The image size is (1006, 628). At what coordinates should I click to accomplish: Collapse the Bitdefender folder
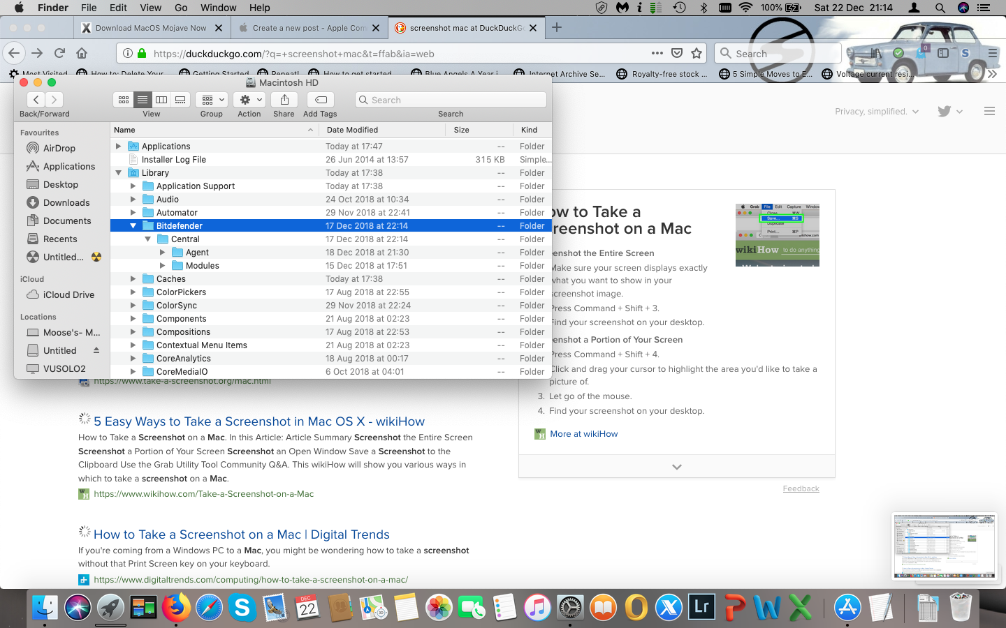click(x=133, y=225)
